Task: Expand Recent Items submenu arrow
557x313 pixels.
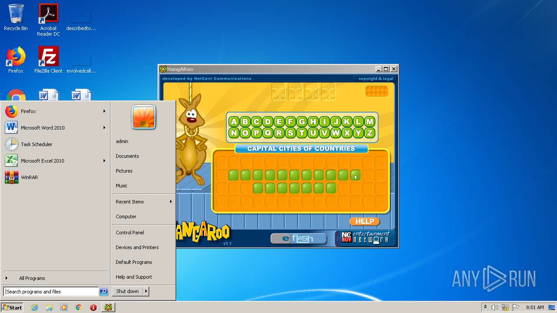Action: tap(171, 202)
